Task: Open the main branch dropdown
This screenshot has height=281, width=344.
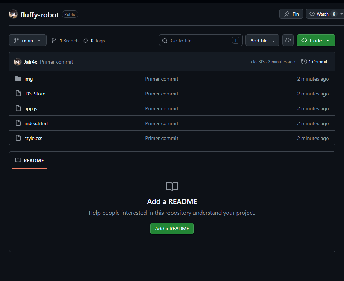Action: pyautogui.click(x=28, y=40)
